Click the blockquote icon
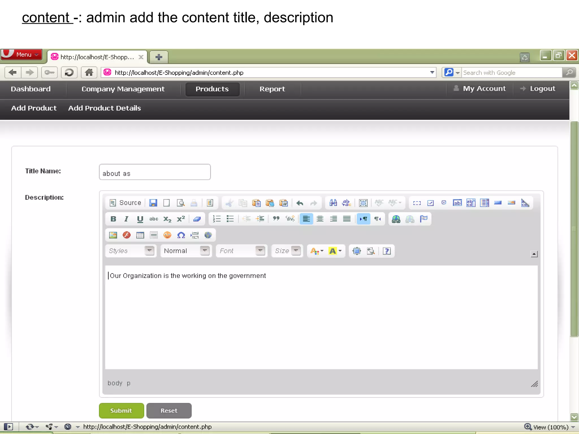Viewport: 579px width, 434px height. click(x=276, y=219)
